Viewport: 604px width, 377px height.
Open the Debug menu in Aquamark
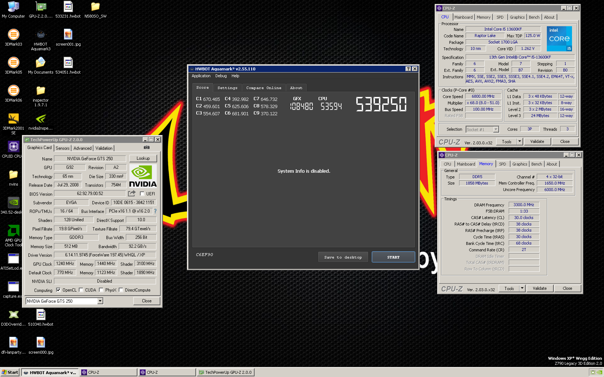221,76
